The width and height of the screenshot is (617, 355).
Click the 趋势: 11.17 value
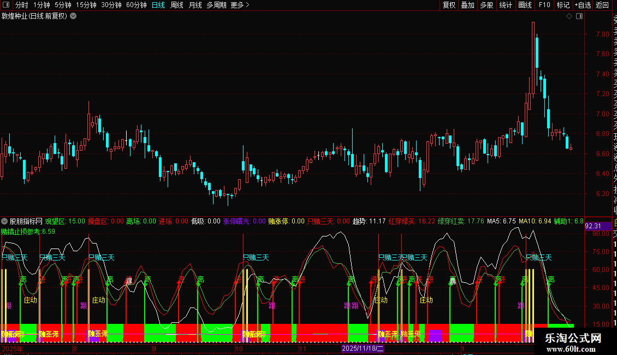[x=369, y=221]
